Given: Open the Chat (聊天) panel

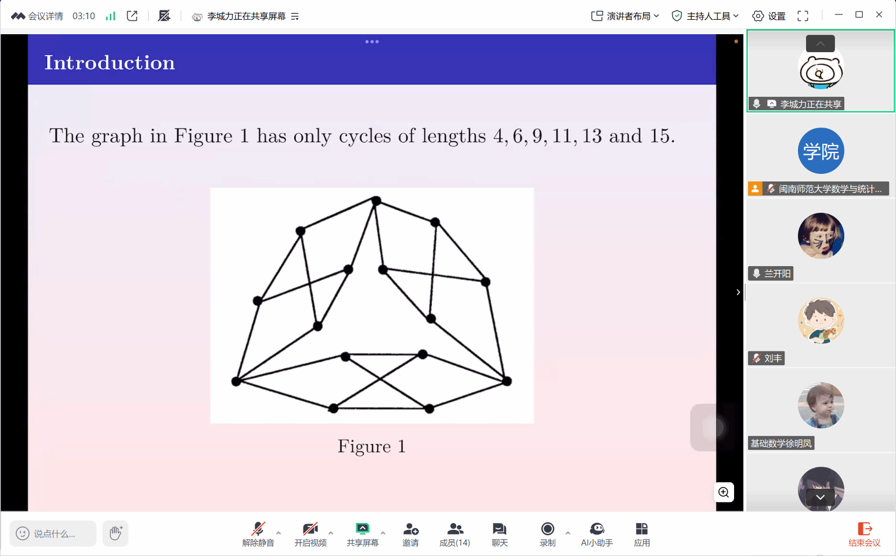Looking at the screenshot, I should [500, 534].
